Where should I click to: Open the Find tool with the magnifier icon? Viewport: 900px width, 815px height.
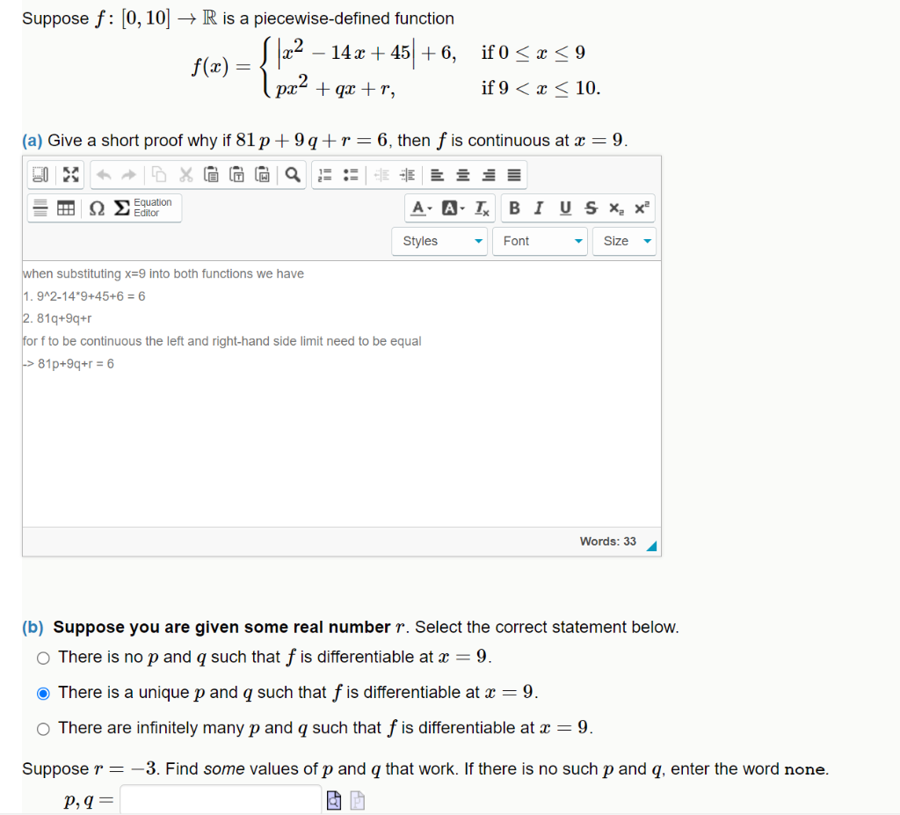click(291, 174)
